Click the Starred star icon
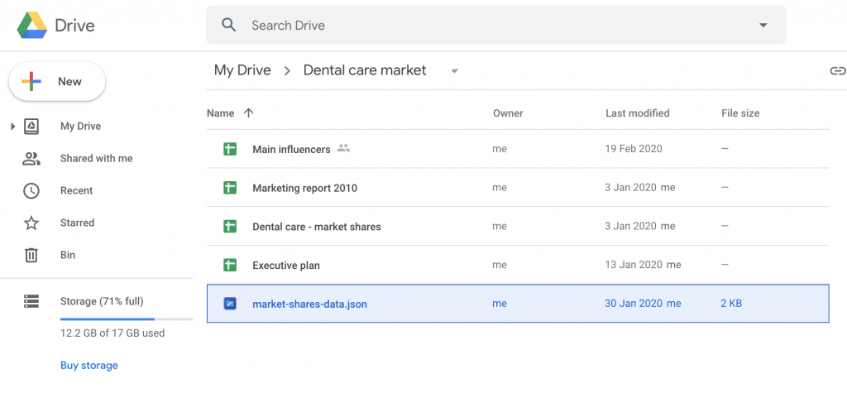 click(x=31, y=223)
